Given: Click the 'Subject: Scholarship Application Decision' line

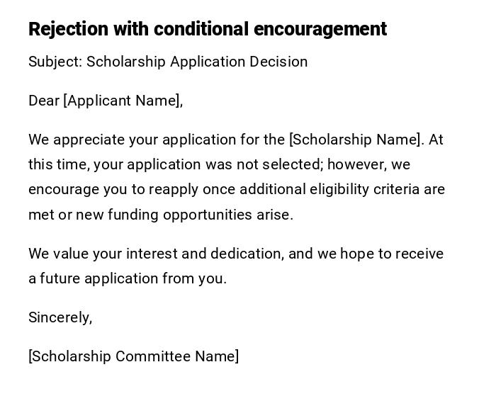Looking at the screenshot, I should point(168,62).
